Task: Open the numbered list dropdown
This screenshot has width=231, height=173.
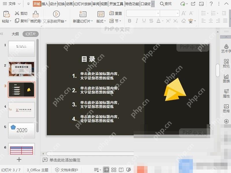Action: click(x=218, y=13)
